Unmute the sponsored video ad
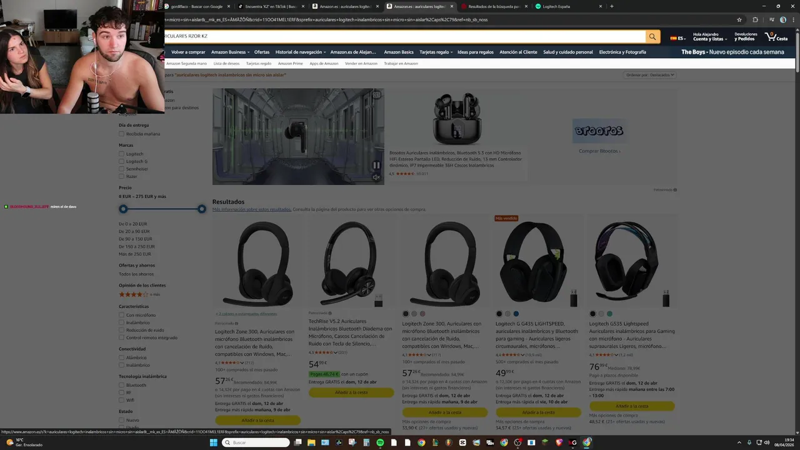The height and width of the screenshot is (450, 800). tap(376, 177)
